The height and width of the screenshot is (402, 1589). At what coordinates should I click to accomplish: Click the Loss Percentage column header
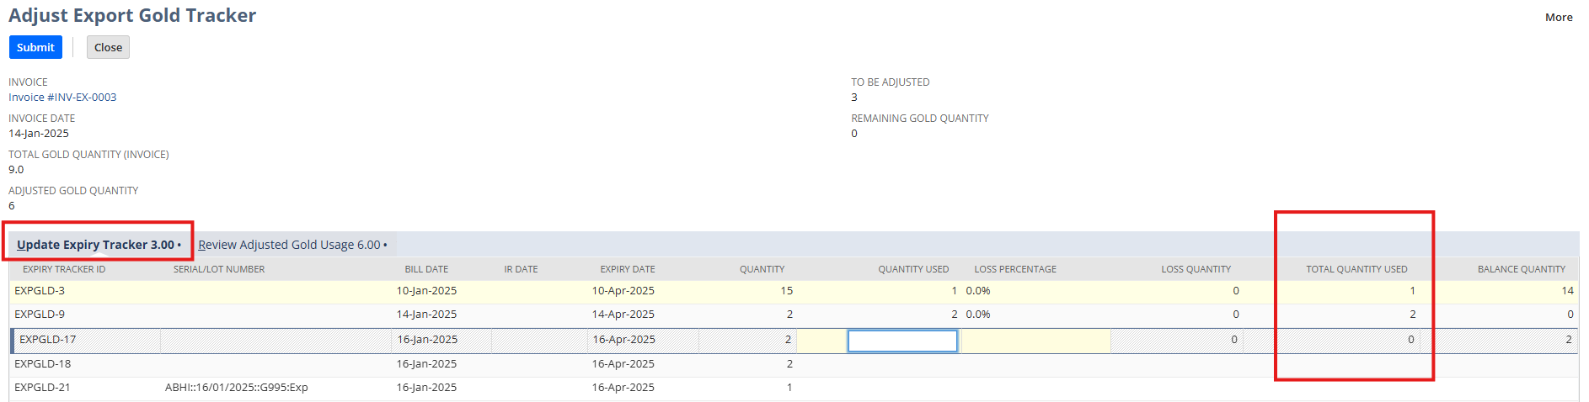pos(1014,269)
